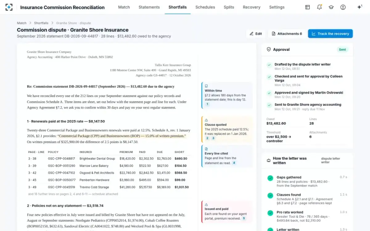Open the sparkle AI assistant icon

tap(360, 7)
